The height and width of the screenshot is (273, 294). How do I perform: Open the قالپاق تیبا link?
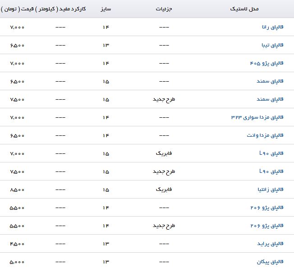(272, 46)
